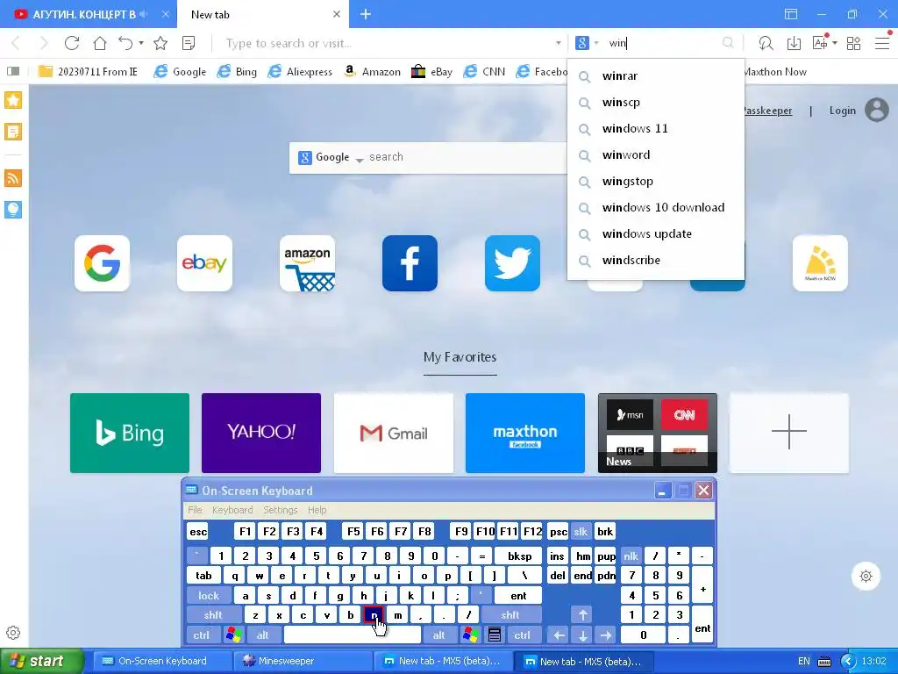Open the downloads icon in toolbar
Image resolution: width=898 pixels, height=674 pixels.
tap(794, 43)
